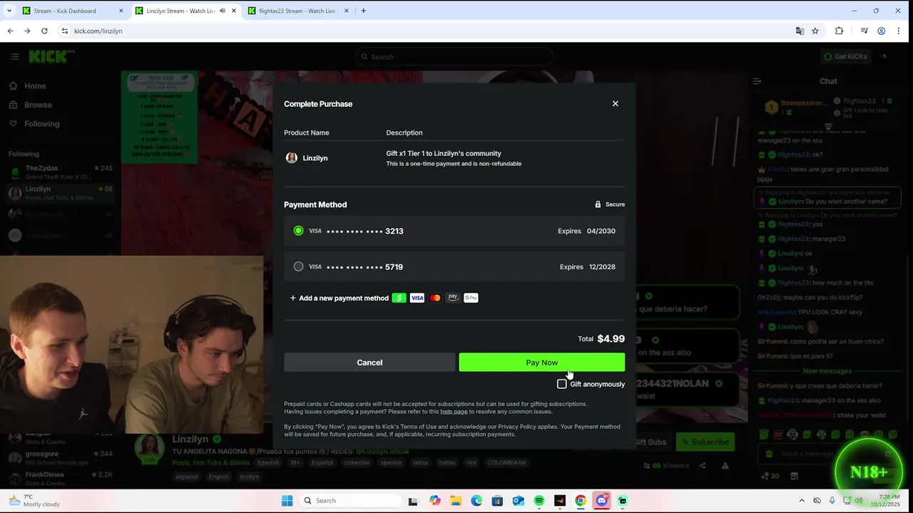Collapse the Chat panel
This screenshot has width=913, height=513.
(757, 81)
